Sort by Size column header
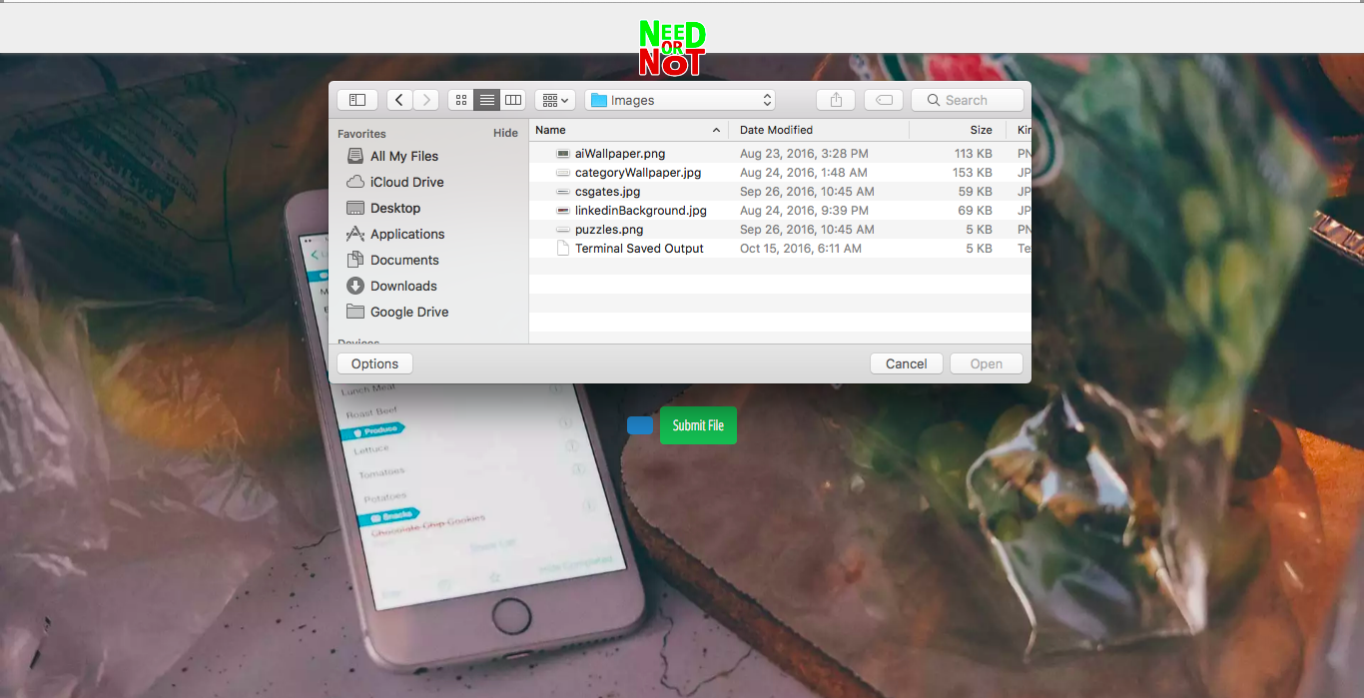 click(x=957, y=130)
